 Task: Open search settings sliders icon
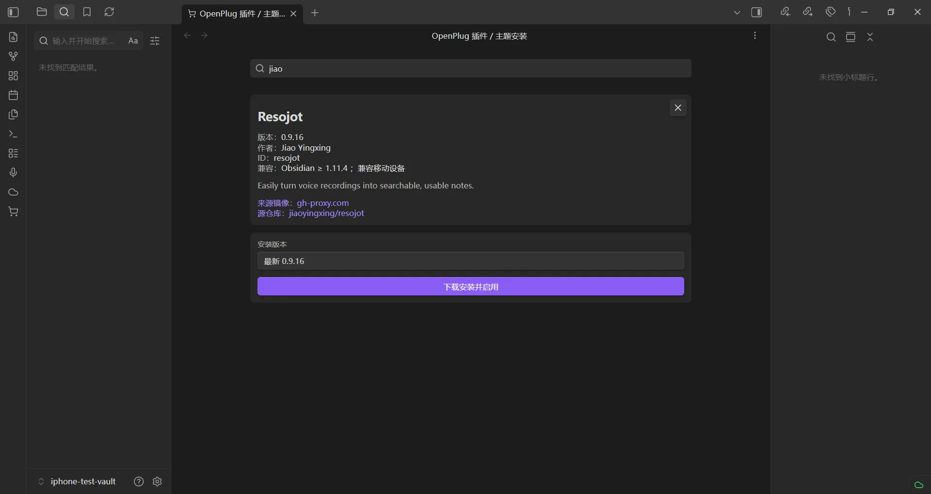point(155,41)
